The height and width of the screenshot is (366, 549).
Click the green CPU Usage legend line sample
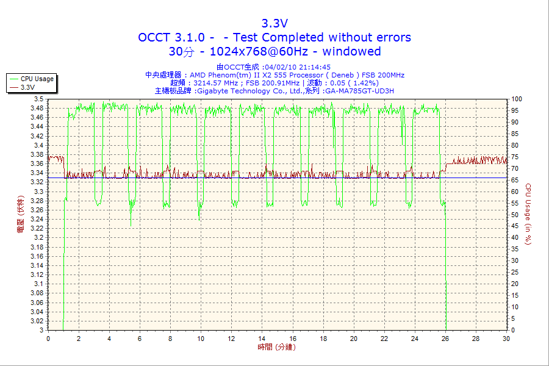click(13, 79)
